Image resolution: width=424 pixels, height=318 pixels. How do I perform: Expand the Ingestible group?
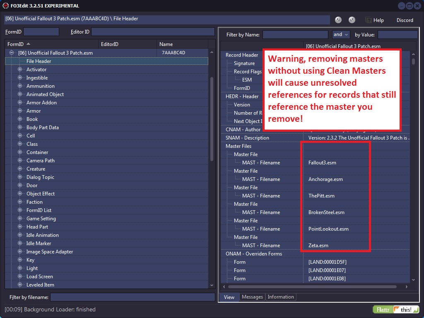coord(20,77)
